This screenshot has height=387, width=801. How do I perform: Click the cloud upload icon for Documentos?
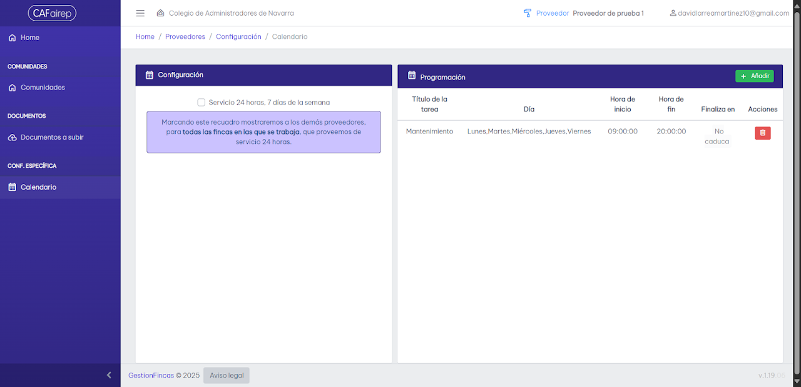tap(12, 137)
